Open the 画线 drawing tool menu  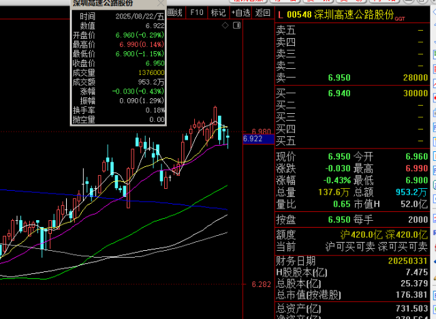tap(174, 12)
